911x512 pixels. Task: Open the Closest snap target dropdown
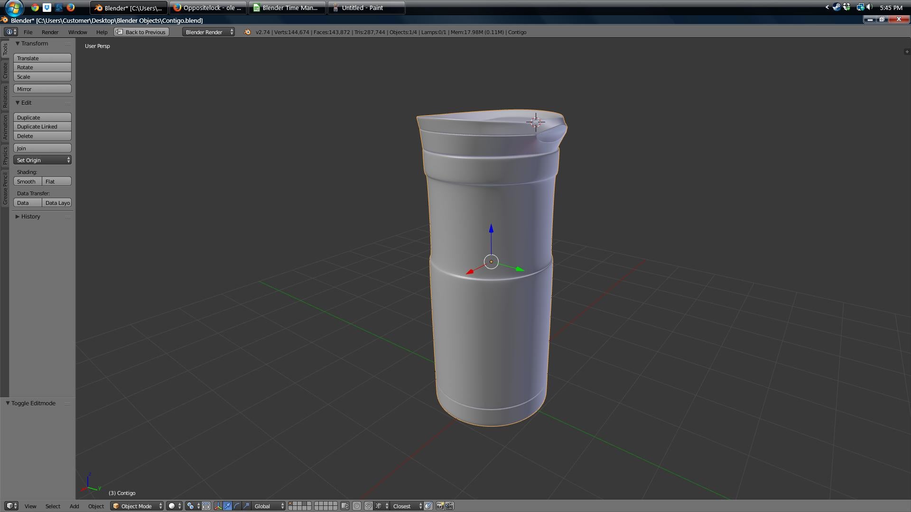point(407,506)
